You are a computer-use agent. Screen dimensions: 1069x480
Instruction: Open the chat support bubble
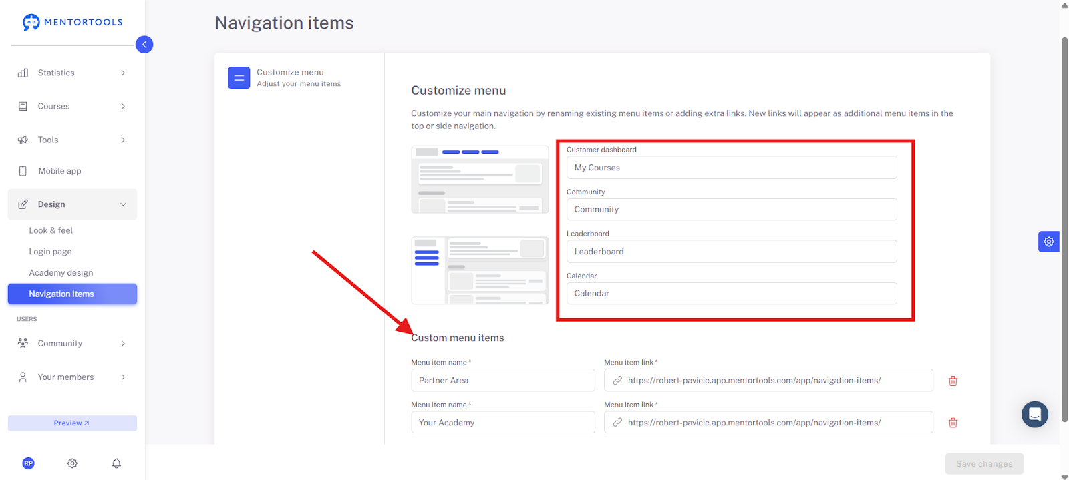(1034, 415)
